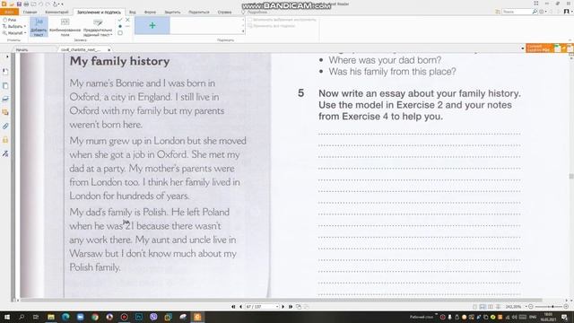This screenshot has width=574, height=323.
Task: Open the Comments panel in left sidebar
Action: (5, 112)
